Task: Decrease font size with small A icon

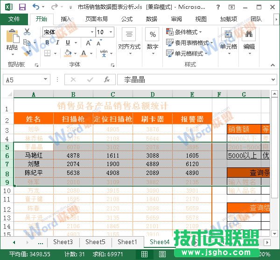Action: [99, 43]
